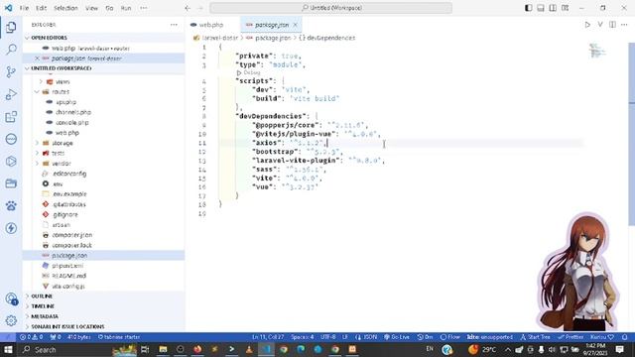Viewport: 635px width, 357px height.
Task: Open vite.config.js in the file tree
Action: [x=68, y=287]
